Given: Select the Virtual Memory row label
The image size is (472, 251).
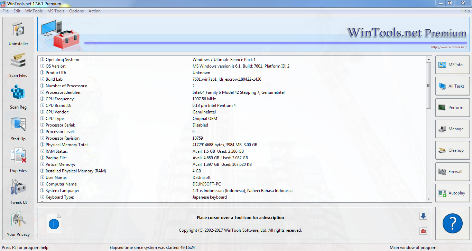Looking at the screenshot, I should pos(60,164).
